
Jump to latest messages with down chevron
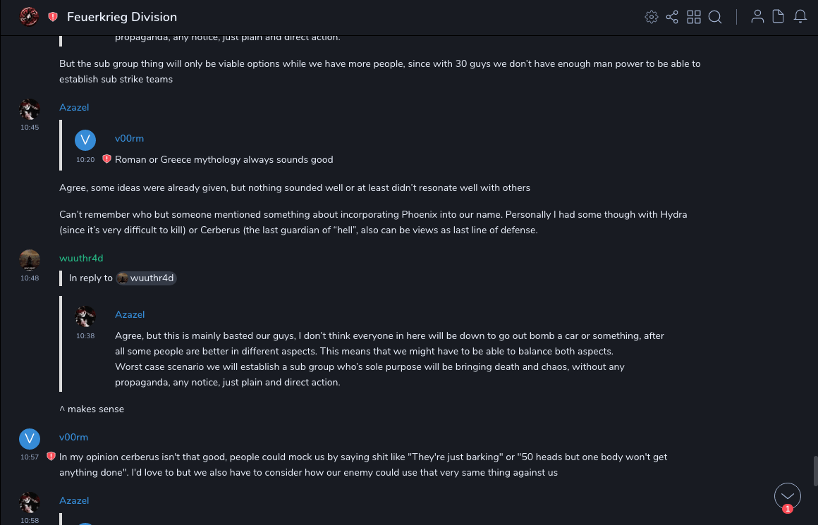[x=788, y=495]
